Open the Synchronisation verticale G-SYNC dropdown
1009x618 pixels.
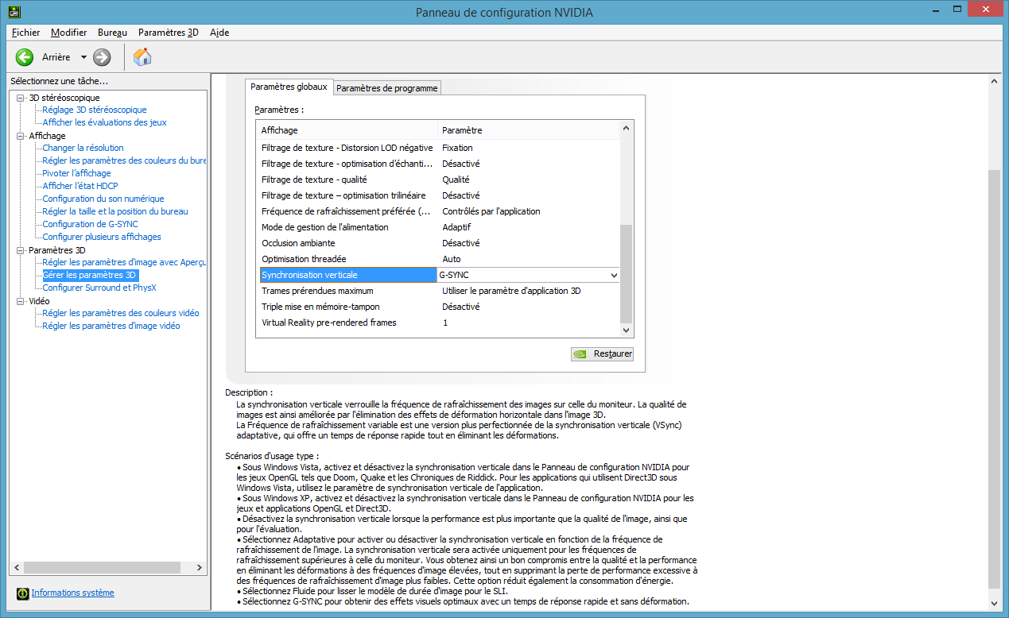(x=613, y=275)
